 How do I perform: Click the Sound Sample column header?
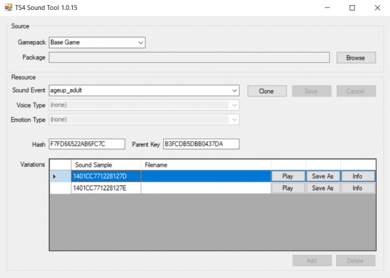pyautogui.click(x=105, y=165)
